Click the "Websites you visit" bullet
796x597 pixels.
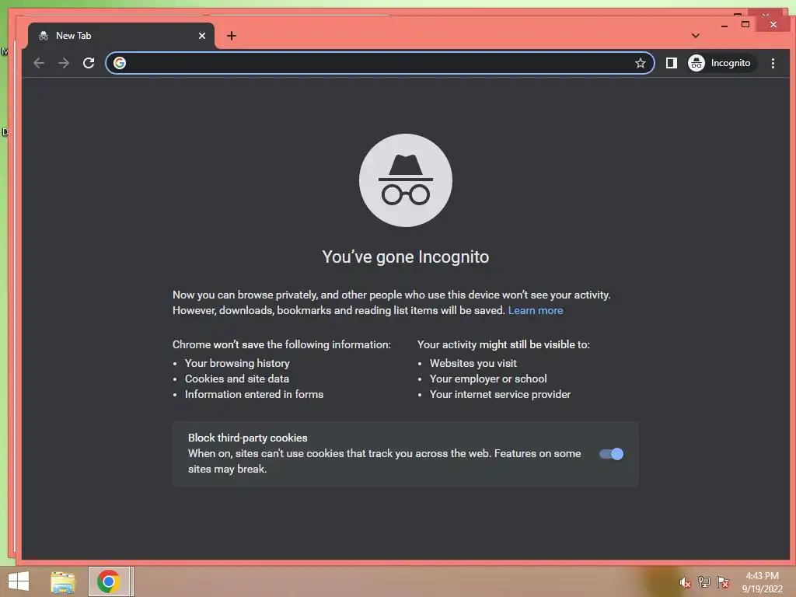pyautogui.click(x=473, y=363)
